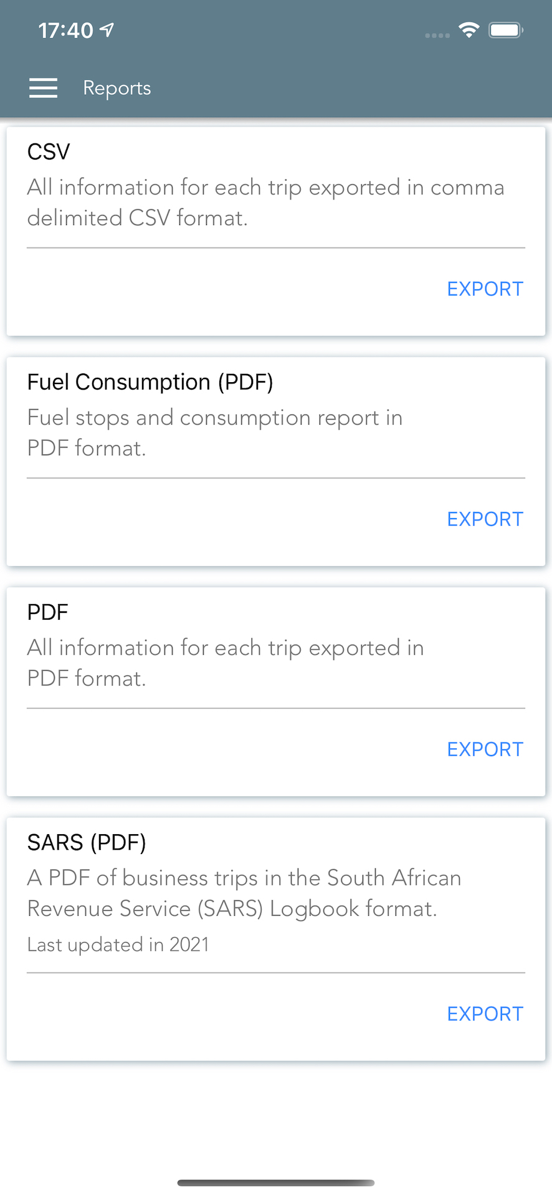Select the CSV card title
The width and height of the screenshot is (552, 1197).
point(49,151)
